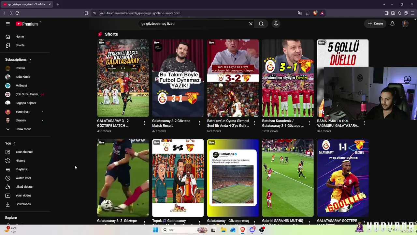Open the Subscriptions section header
The height and width of the screenshot is (235, 417).
pos(18,59)
